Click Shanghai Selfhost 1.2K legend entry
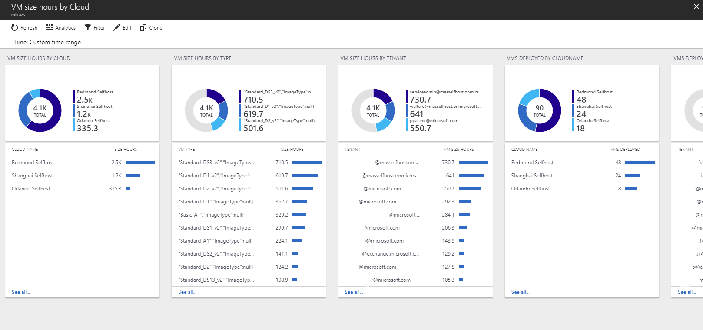 (x=93, y=111)
